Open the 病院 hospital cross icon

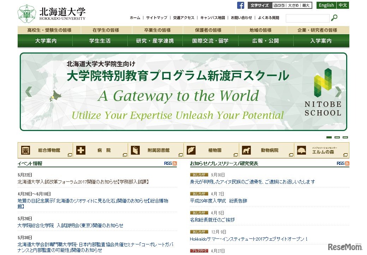[81, 150]
